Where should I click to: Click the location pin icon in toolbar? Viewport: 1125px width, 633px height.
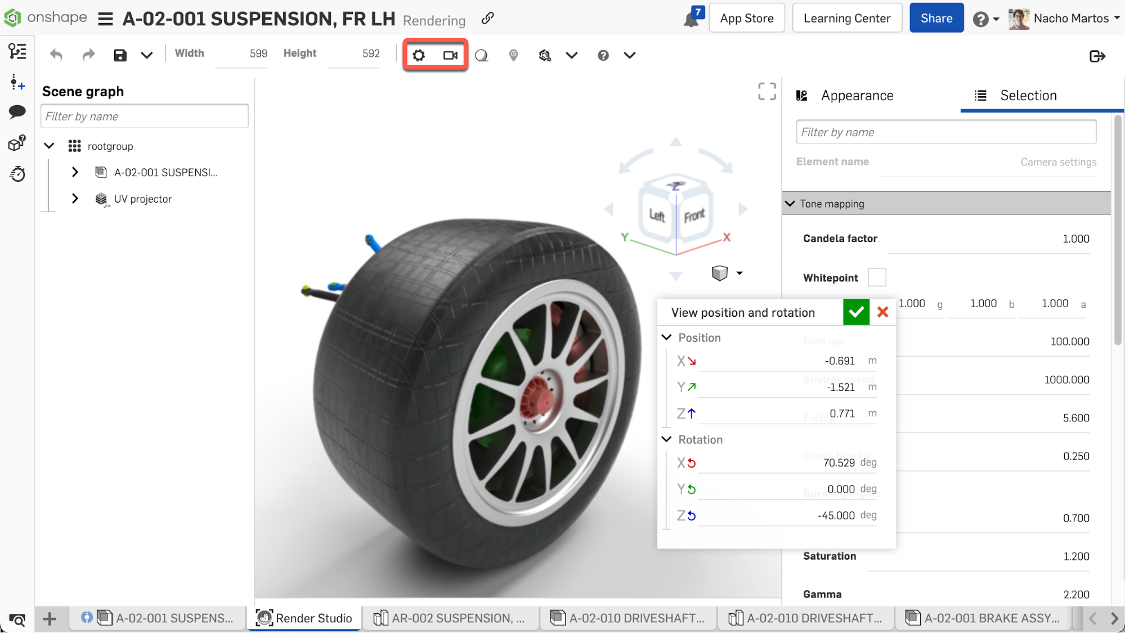[513, 54]
